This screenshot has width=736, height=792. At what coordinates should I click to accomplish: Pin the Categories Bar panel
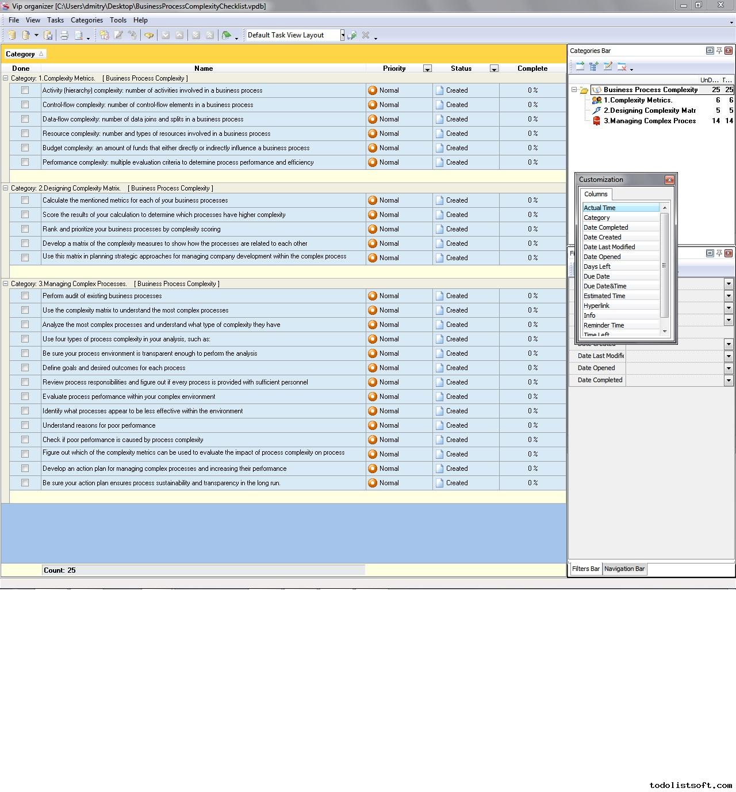click(719, 51)
